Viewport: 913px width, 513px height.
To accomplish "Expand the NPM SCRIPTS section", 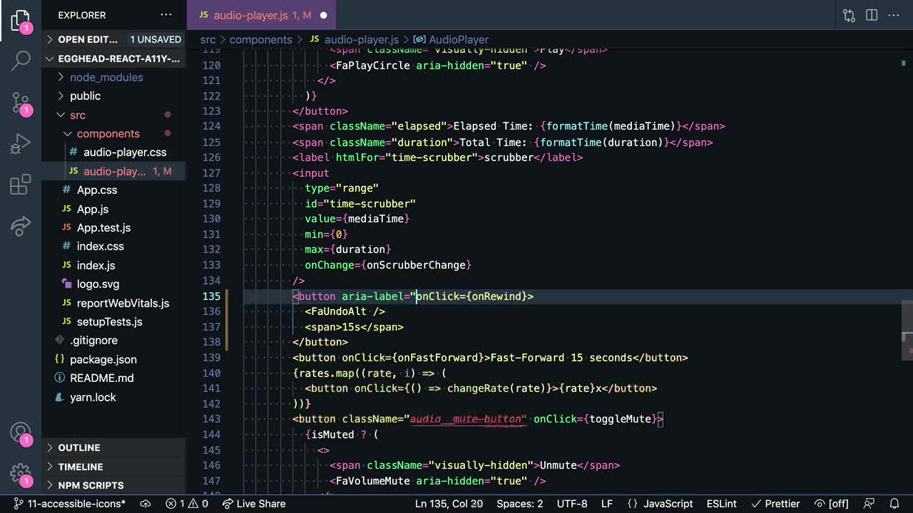I will pos(91,485).
